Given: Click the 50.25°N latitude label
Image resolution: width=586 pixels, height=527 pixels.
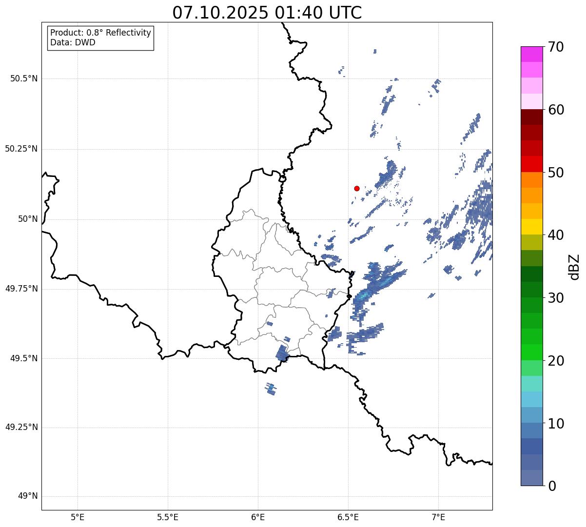Looking at the screenshot, I should [x=21, y=149].
